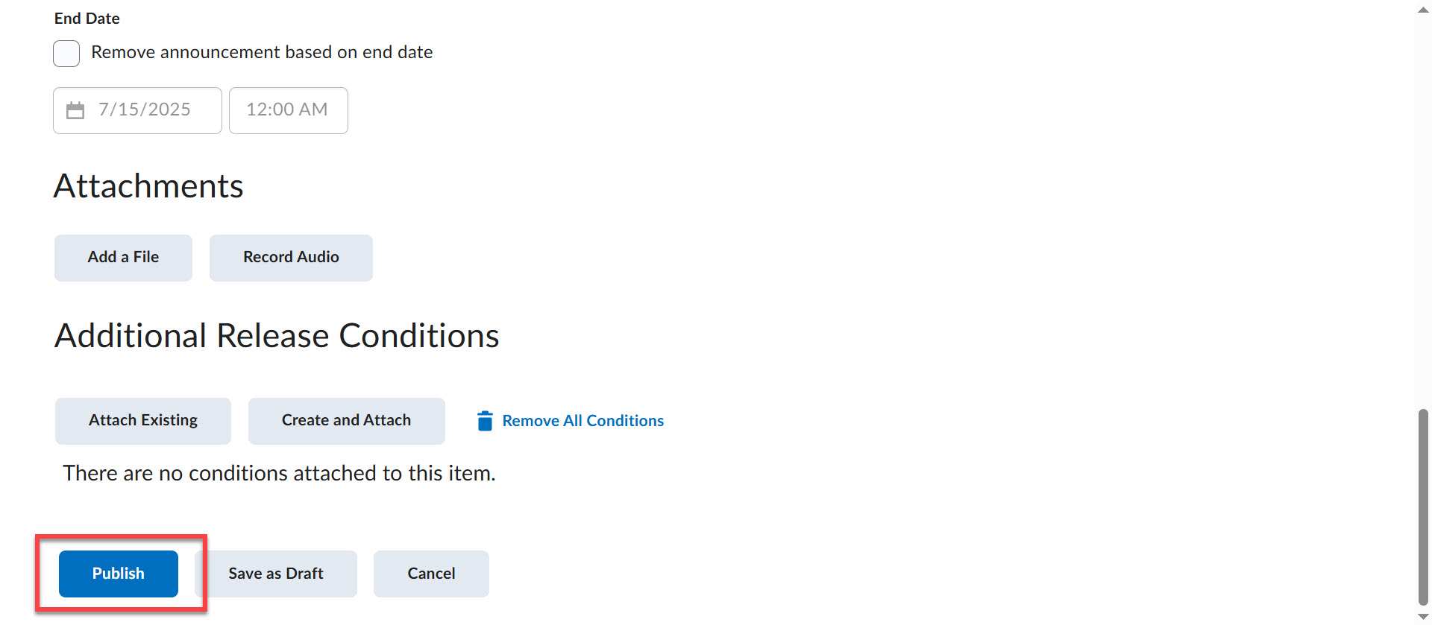Enable the remove announcement on end date checkbox

[66, 54]
